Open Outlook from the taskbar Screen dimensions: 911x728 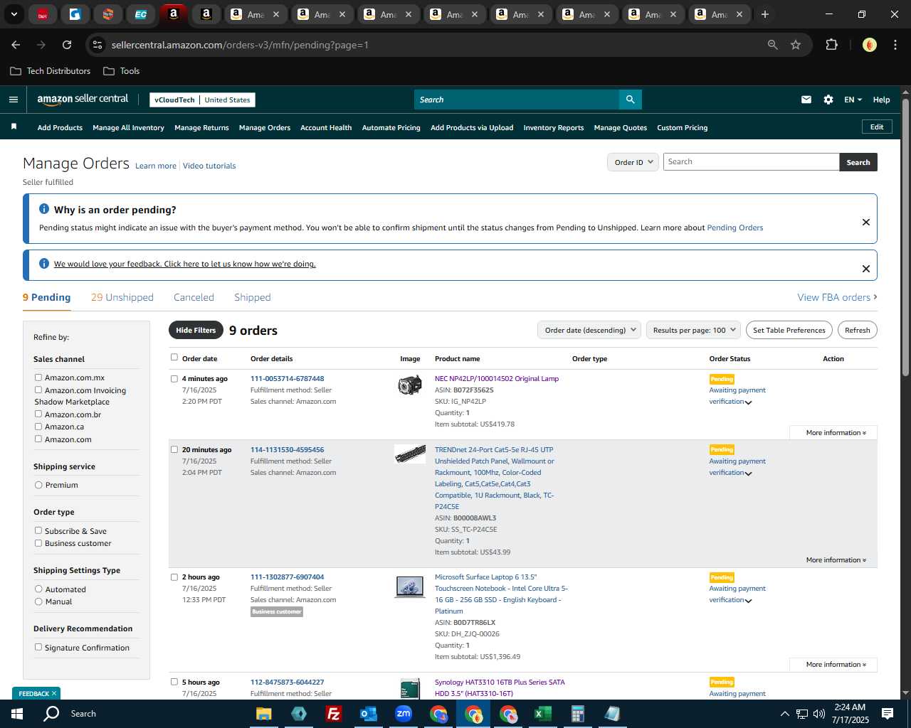click(x=368, y=714)
